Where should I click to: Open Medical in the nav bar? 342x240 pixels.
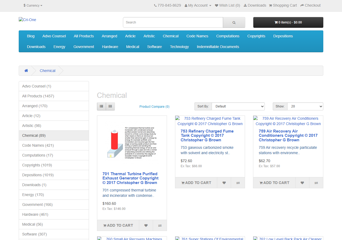click(x=133, y=47)
